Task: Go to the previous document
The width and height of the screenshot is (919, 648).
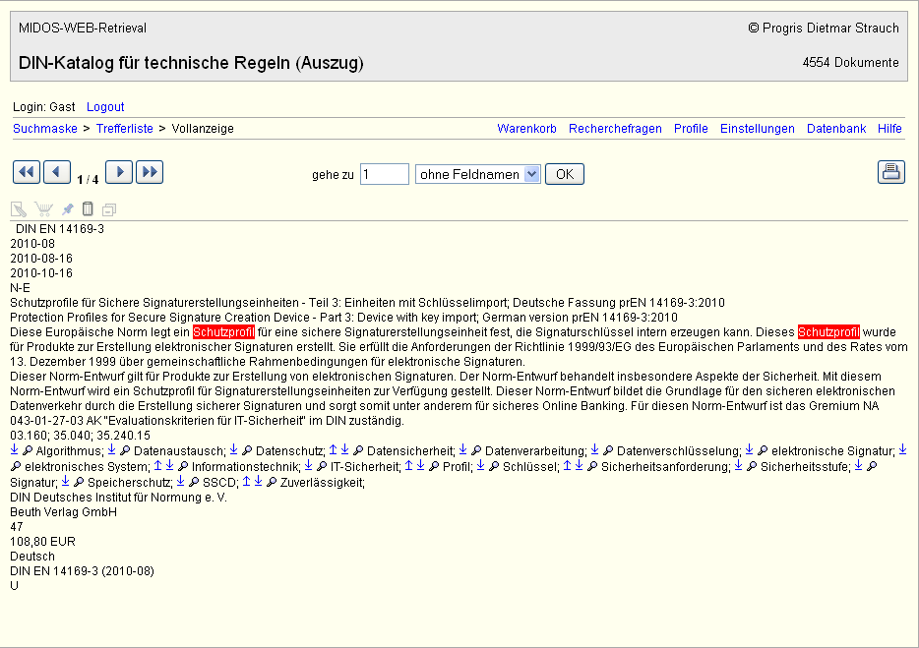Action: (57, 173)
